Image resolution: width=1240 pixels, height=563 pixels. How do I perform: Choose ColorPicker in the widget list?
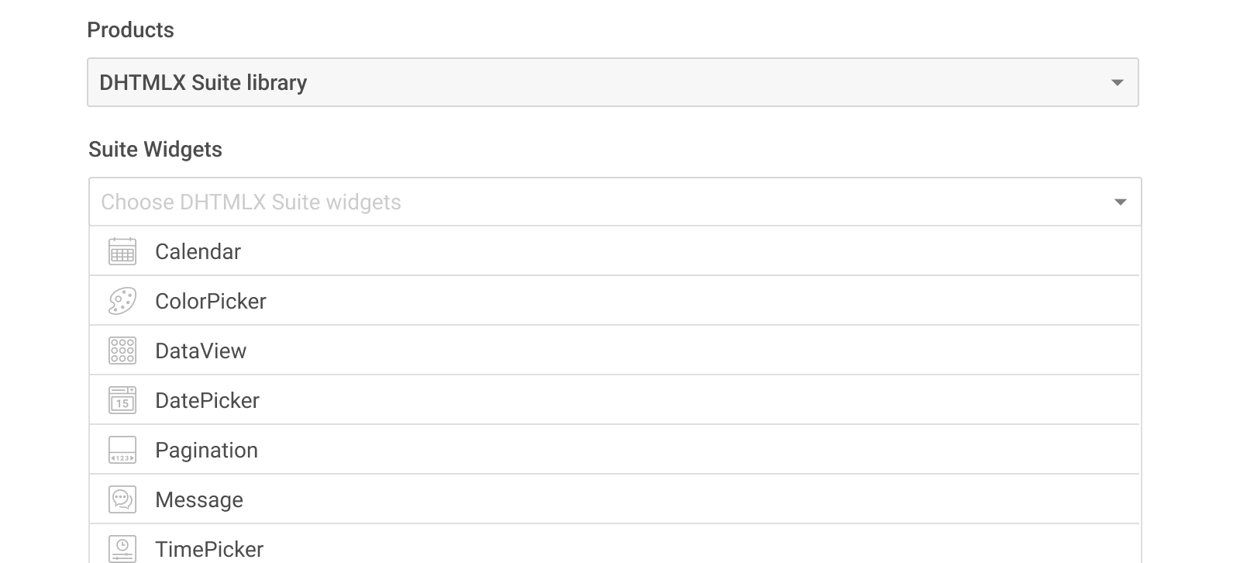pos(211,301)
